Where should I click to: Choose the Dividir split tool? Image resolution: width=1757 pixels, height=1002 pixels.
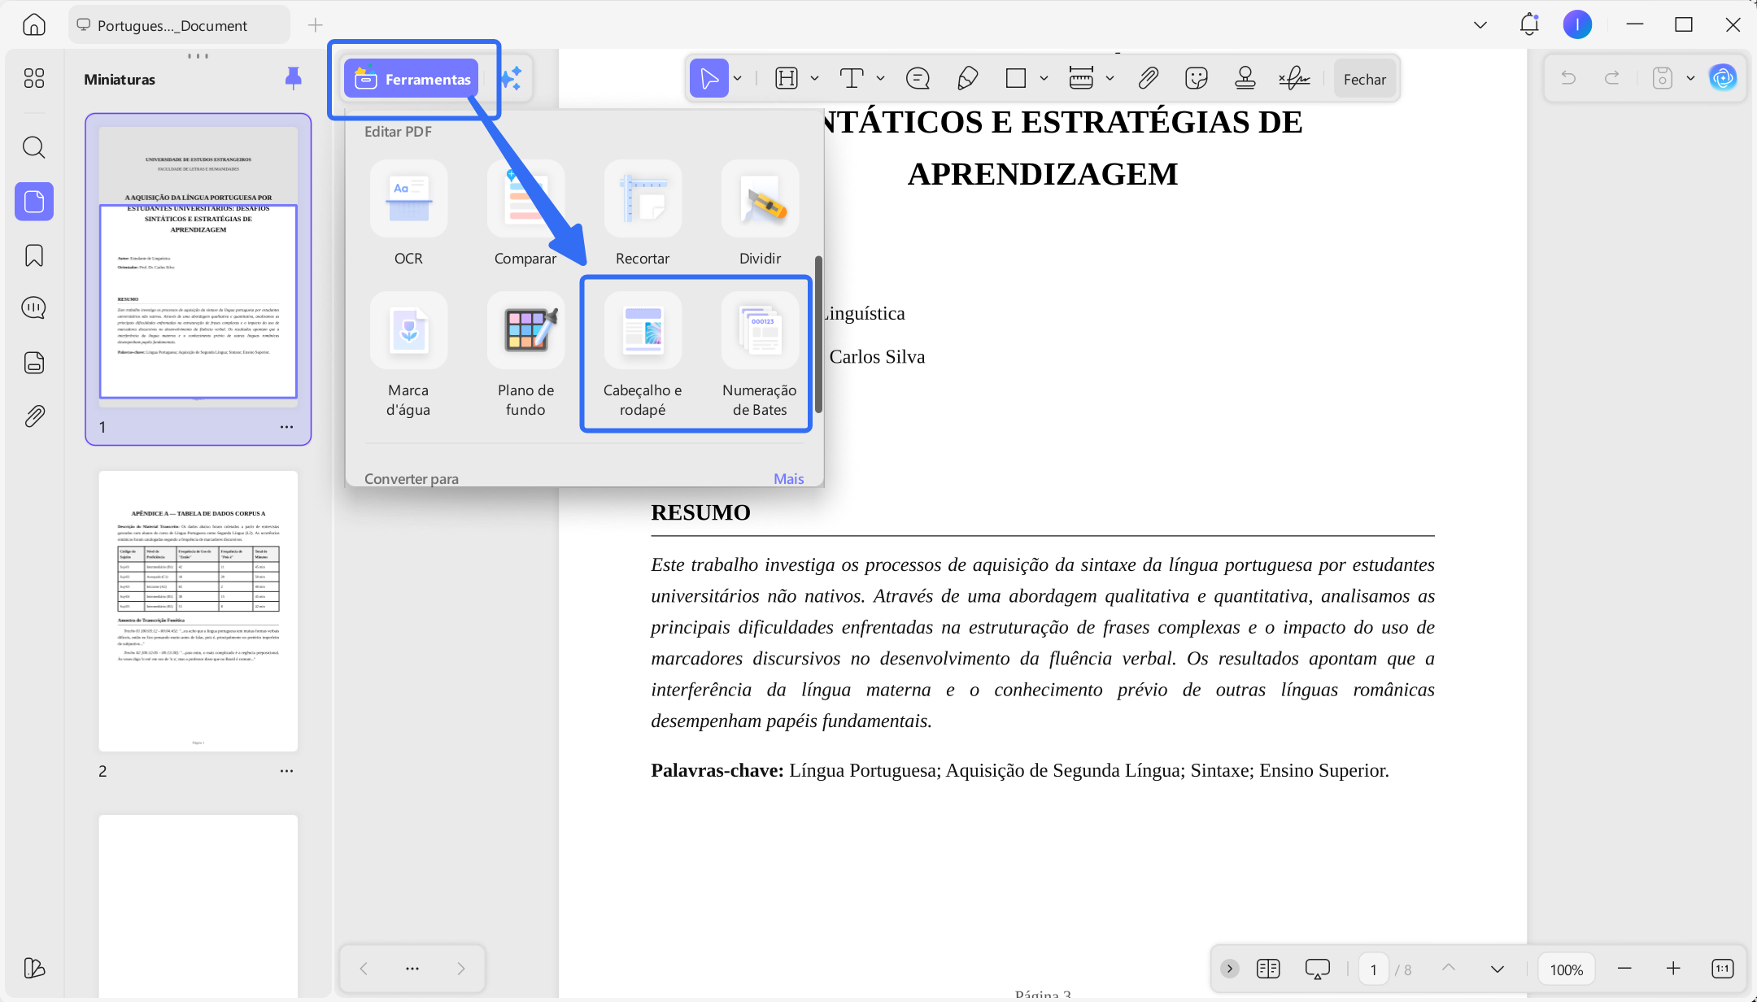tap(760, 213)
